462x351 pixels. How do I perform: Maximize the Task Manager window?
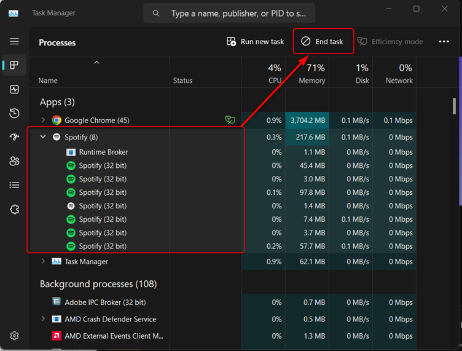[x=417, y=9]
